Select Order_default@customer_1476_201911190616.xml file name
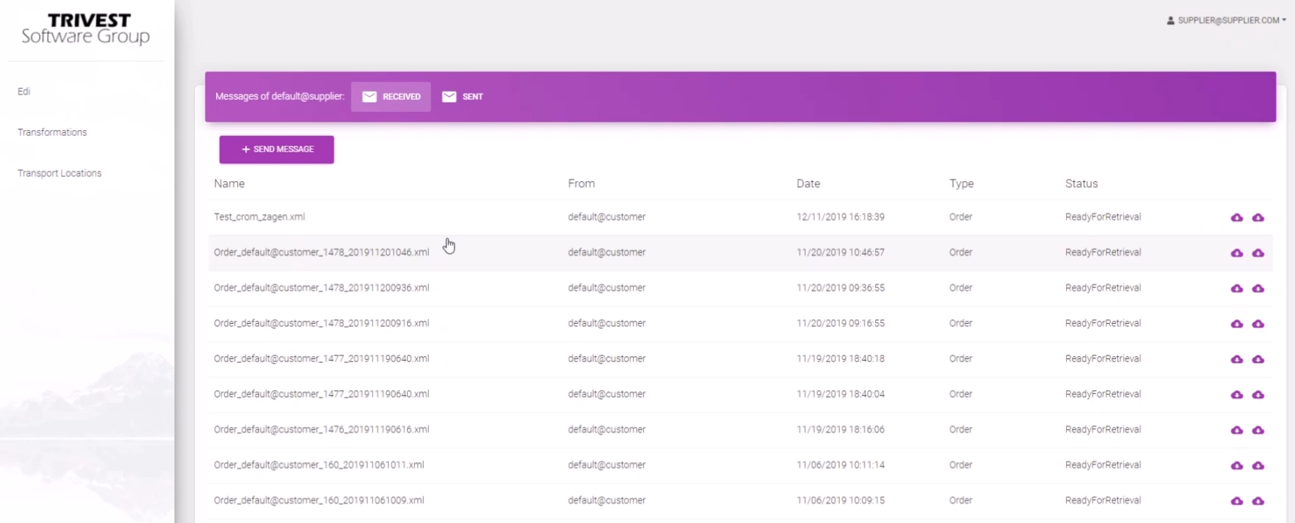Image resolution: width=1295 pixels, height=523 pixels. click(x=321, y=429)
